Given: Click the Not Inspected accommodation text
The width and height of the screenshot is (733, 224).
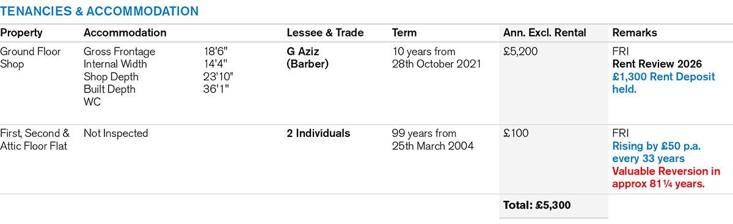Looking at the screenshot, I should (x=116, y=133).
